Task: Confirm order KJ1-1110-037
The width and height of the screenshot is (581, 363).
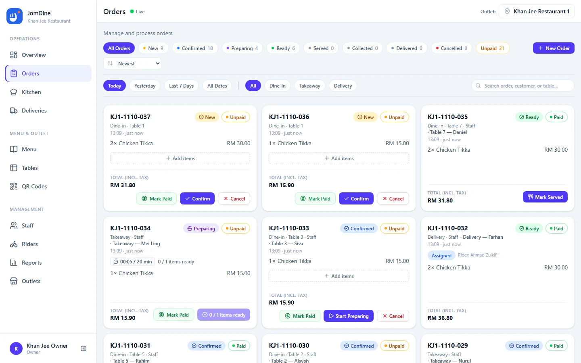Action: (x=197, y=199)
